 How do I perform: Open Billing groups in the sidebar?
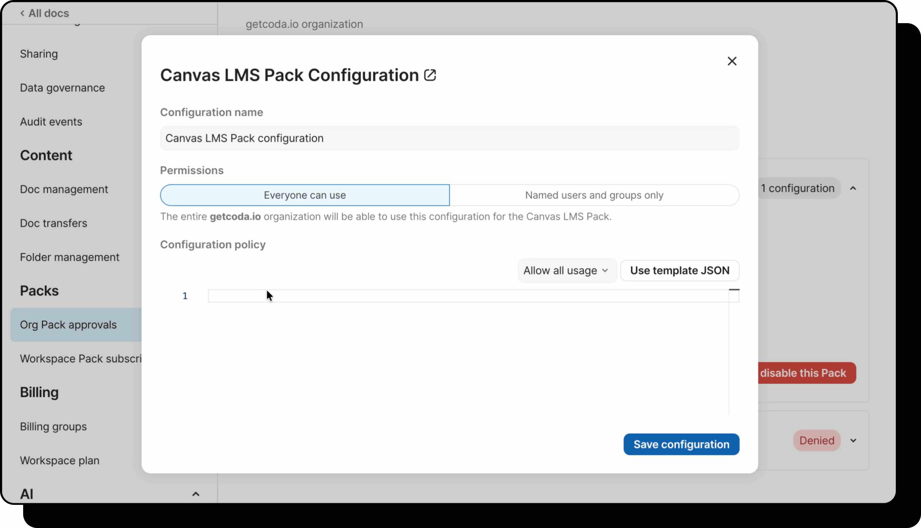[x=53, y=426]
